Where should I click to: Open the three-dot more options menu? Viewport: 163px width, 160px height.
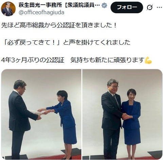159,7
